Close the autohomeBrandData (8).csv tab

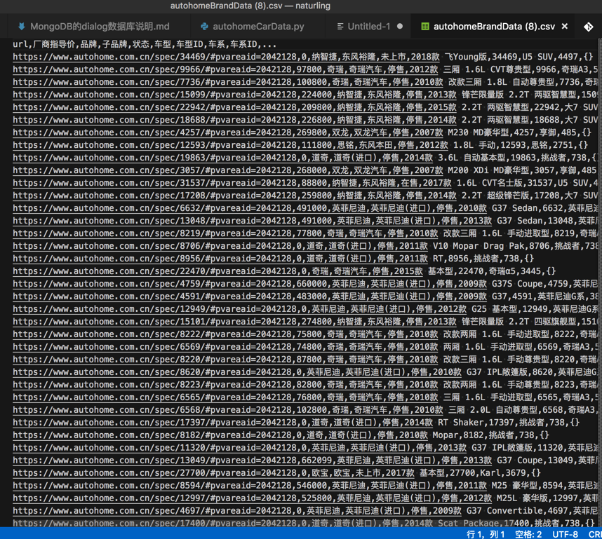pos(564,27)
